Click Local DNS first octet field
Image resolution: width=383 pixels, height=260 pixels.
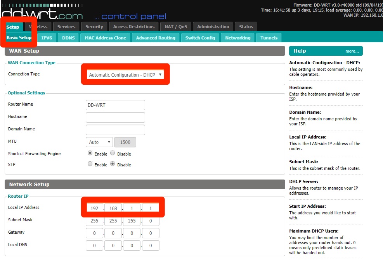pos(94,245)
